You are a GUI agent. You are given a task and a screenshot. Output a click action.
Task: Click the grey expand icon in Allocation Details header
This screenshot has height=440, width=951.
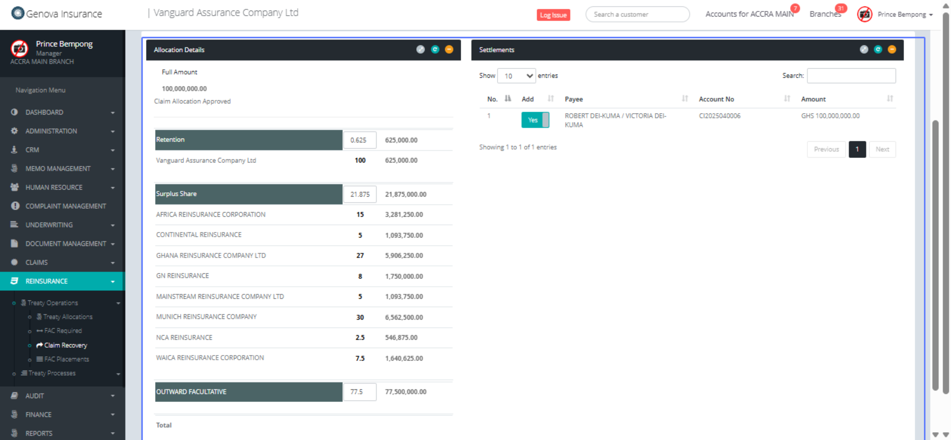[420, 50]
